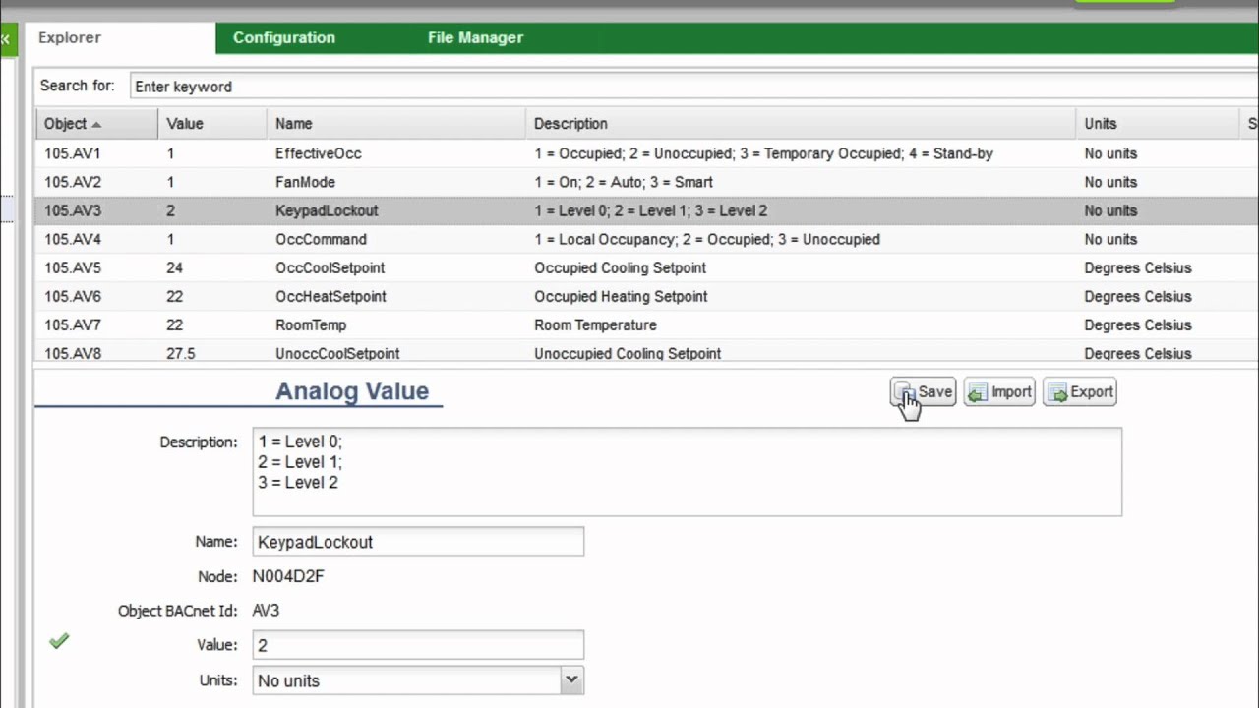Click the Save button
This screenshot has width=1259, height=708.
pos(923,392)
